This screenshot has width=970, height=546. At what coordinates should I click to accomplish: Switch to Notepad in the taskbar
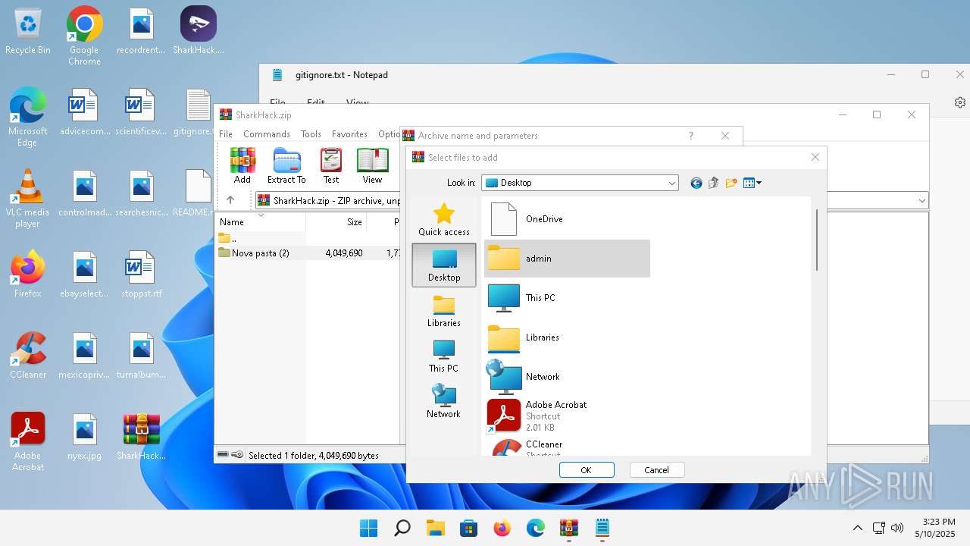coord(602,528)
